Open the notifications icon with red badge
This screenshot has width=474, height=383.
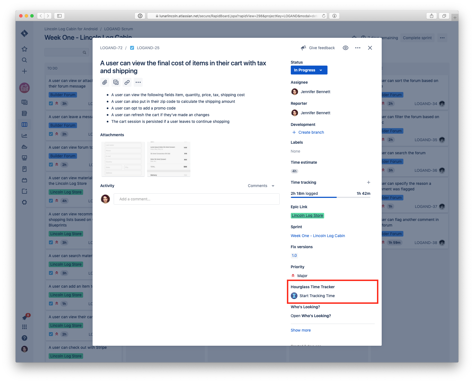(25, 317)
